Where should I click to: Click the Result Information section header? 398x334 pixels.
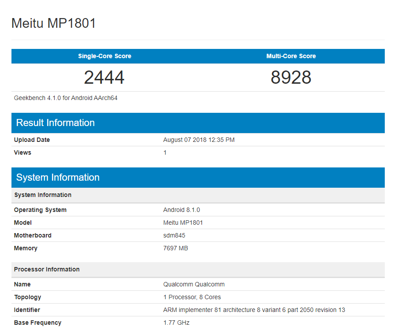coord(55,123)
